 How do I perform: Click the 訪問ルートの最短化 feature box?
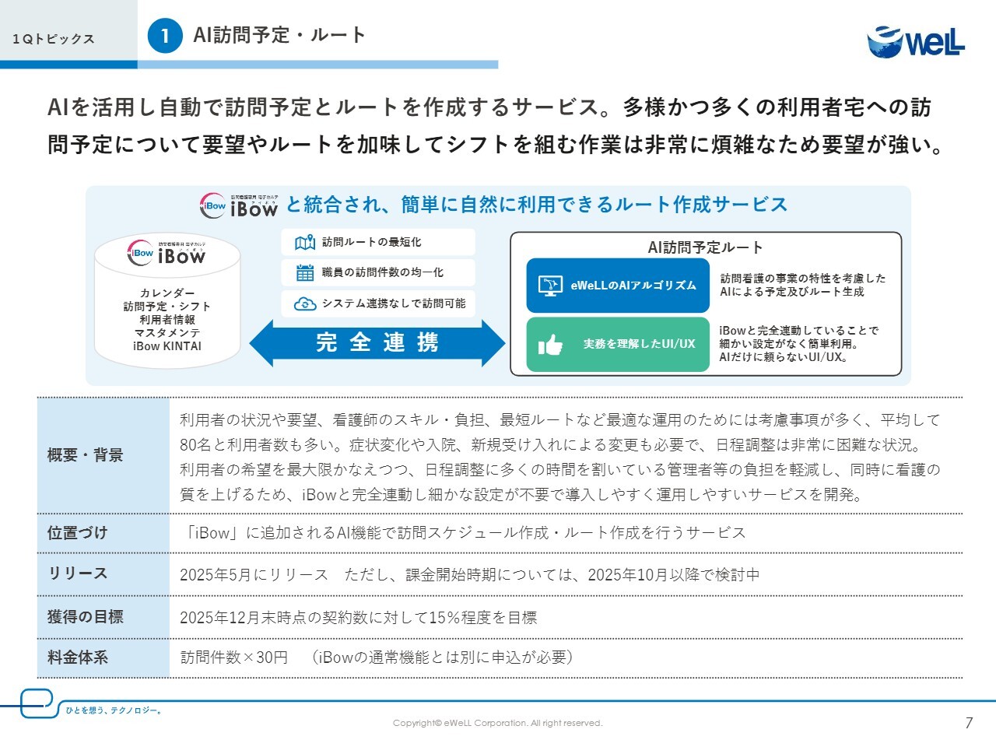point(378,242)
